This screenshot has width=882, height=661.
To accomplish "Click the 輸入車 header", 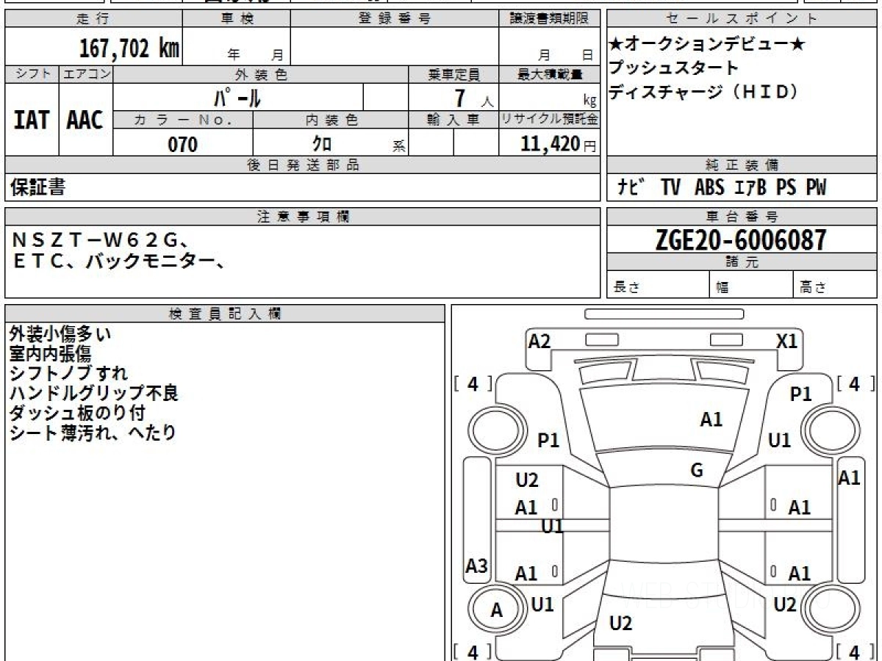I will click(453, 120).
